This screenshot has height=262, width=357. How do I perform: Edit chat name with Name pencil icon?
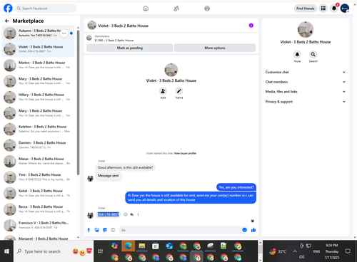tap(179, 91)
